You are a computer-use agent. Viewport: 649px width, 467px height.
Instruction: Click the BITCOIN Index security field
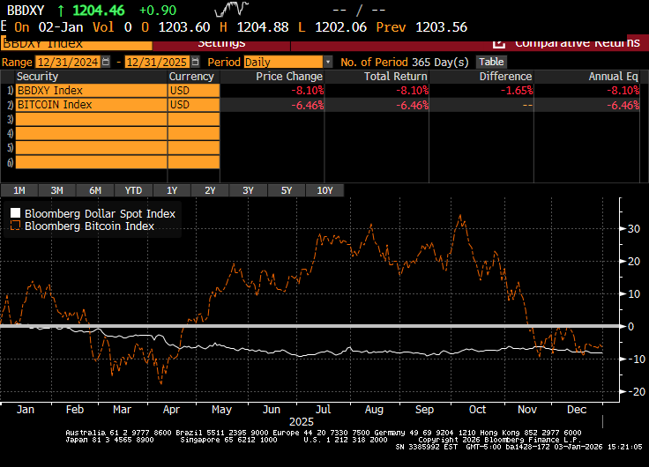coord(92,105)
